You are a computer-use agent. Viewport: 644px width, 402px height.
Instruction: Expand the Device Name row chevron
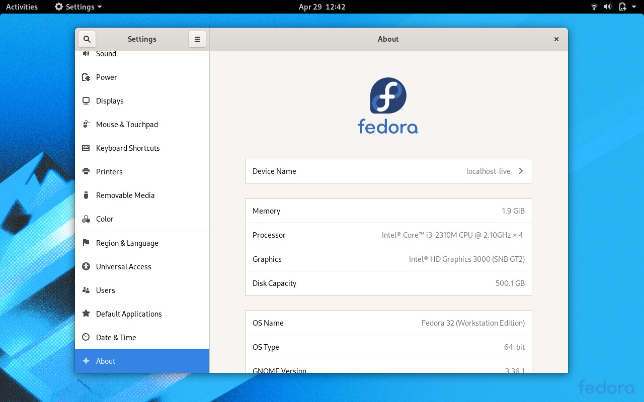point(521,171)
